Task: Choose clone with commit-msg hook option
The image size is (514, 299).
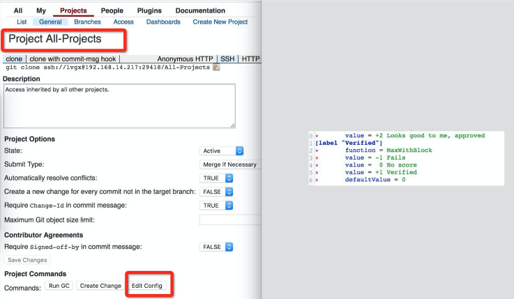Action: tap(73, 59)
